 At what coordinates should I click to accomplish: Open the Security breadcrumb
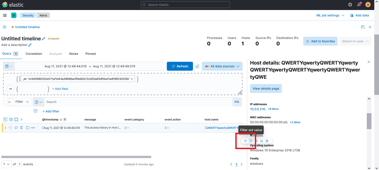pyautogui.click(x=28, y=15)
